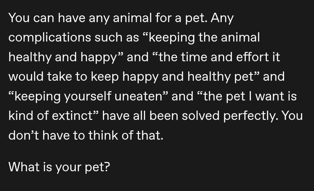Click the phrase "keeping the animal"
This screenshot has height=191, width=314.
point(204,38)
